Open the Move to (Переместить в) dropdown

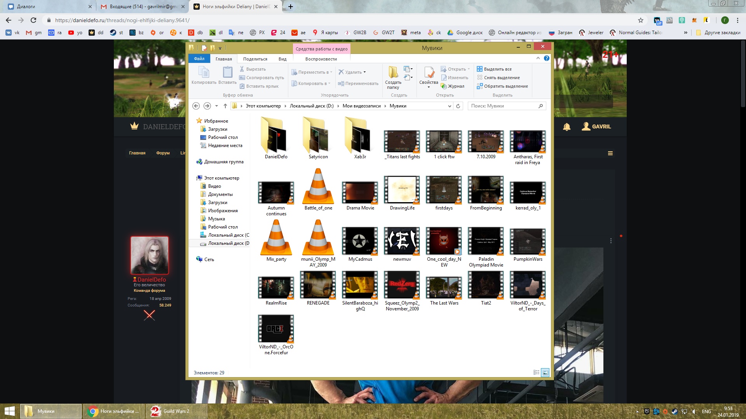(312, 72)
